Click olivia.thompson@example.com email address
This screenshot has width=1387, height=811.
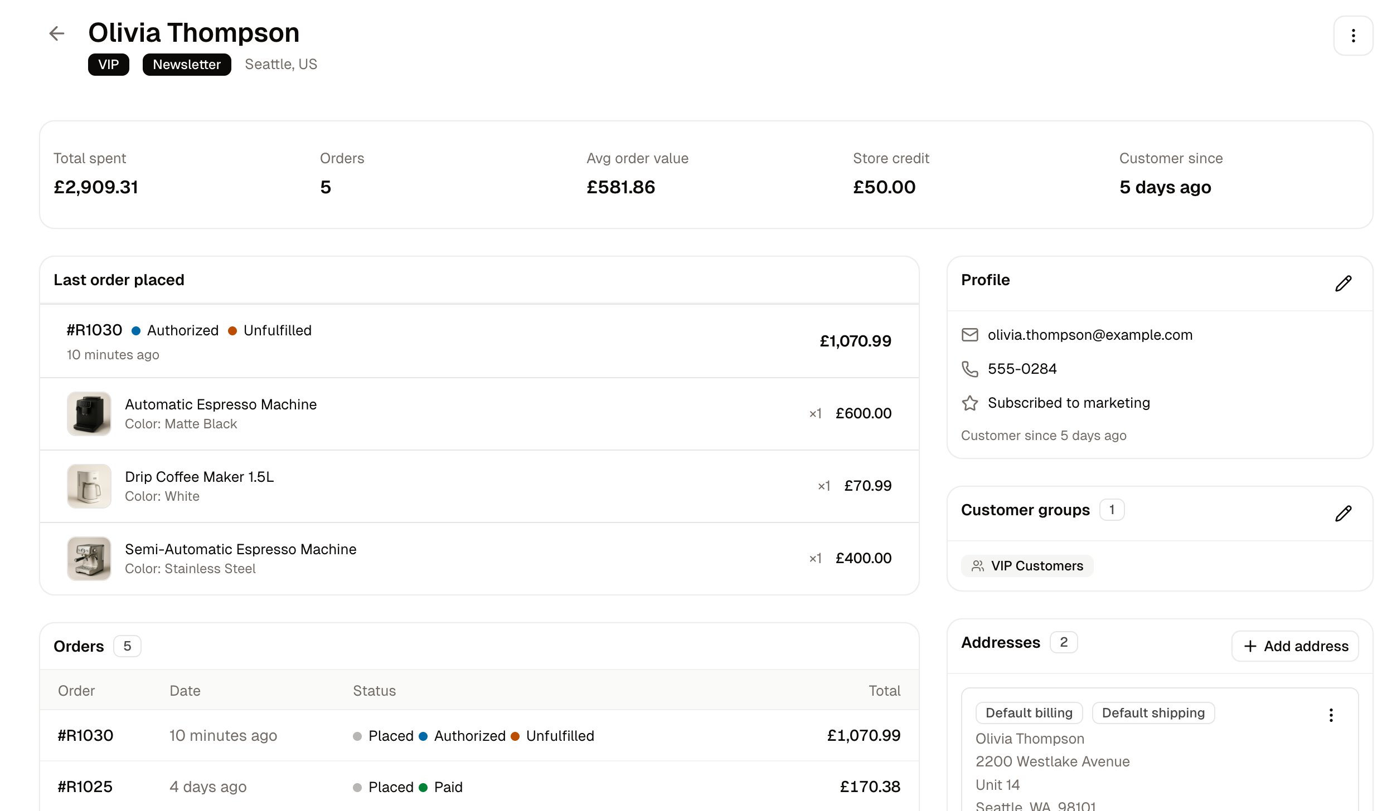[1090, 335]
